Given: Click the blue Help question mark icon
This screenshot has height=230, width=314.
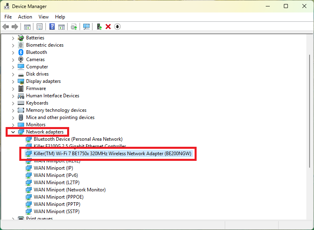Looking at the screenshot, I should click(52, 27).
